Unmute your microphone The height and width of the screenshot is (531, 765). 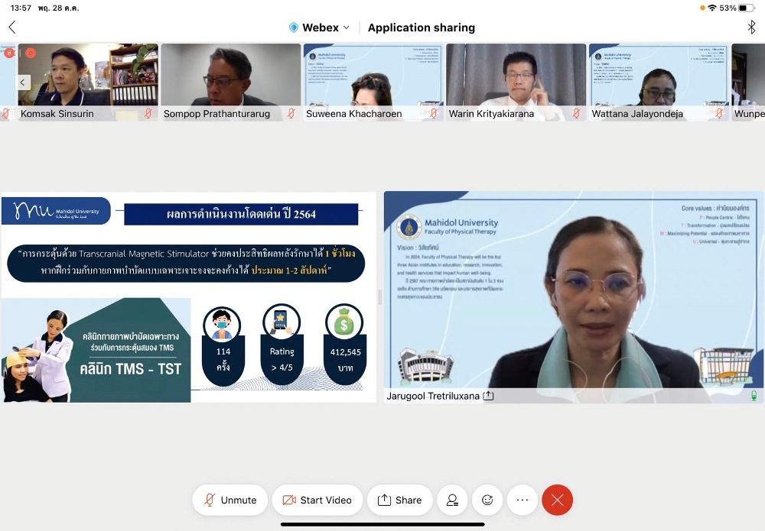[229, 500]
